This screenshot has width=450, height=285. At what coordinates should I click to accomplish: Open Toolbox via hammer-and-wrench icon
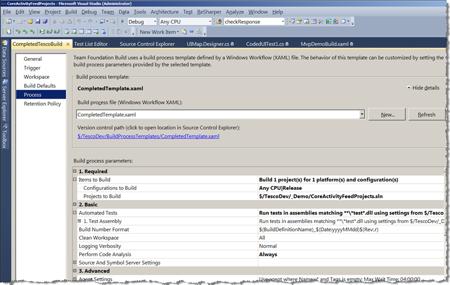click(321, 21)
